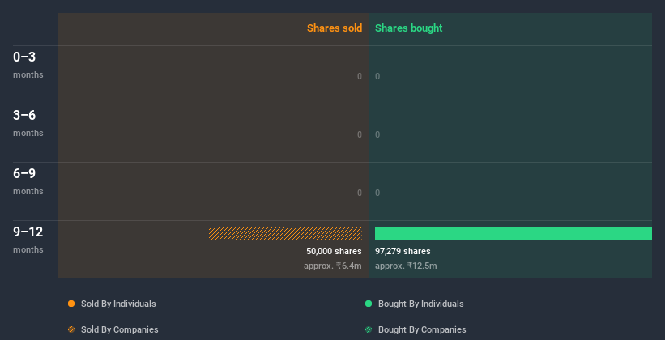Viewport: 665px width, 340px height.
Task: Click the hatched orange shares sold bar
Action: [x=285, y=233]
